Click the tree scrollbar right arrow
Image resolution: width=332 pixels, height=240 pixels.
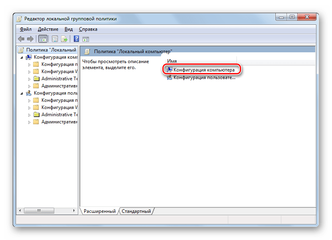[x=74, y=210]
